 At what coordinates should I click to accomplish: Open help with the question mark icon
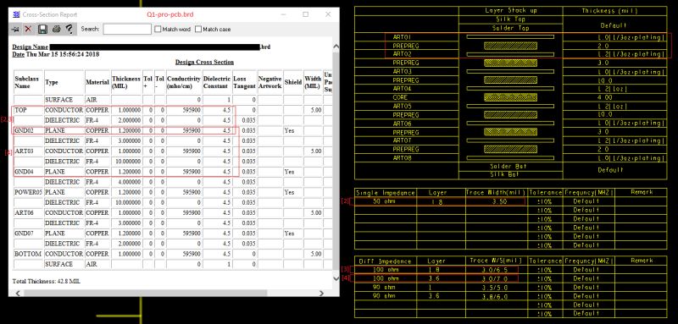[69, 29]
